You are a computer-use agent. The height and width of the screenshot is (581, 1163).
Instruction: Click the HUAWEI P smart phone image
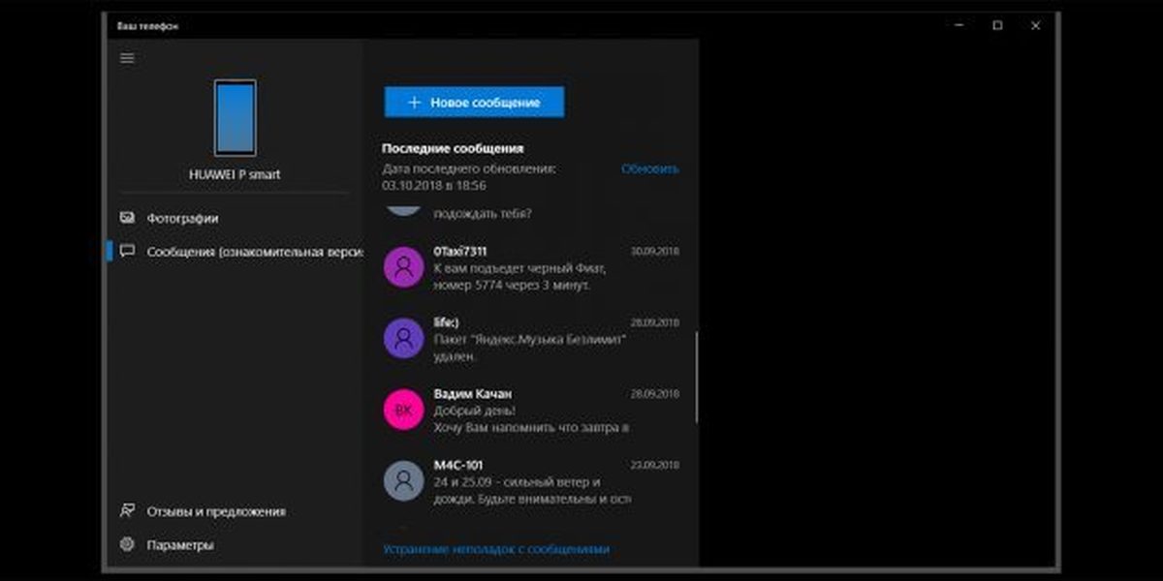click(x=235, y=117)
